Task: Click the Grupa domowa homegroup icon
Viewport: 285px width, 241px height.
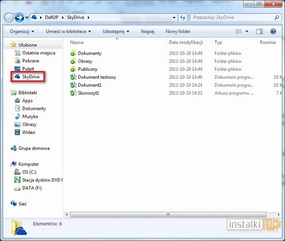Action: tap(14, 148)
